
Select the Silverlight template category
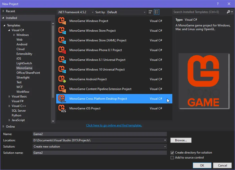point(23,78)
